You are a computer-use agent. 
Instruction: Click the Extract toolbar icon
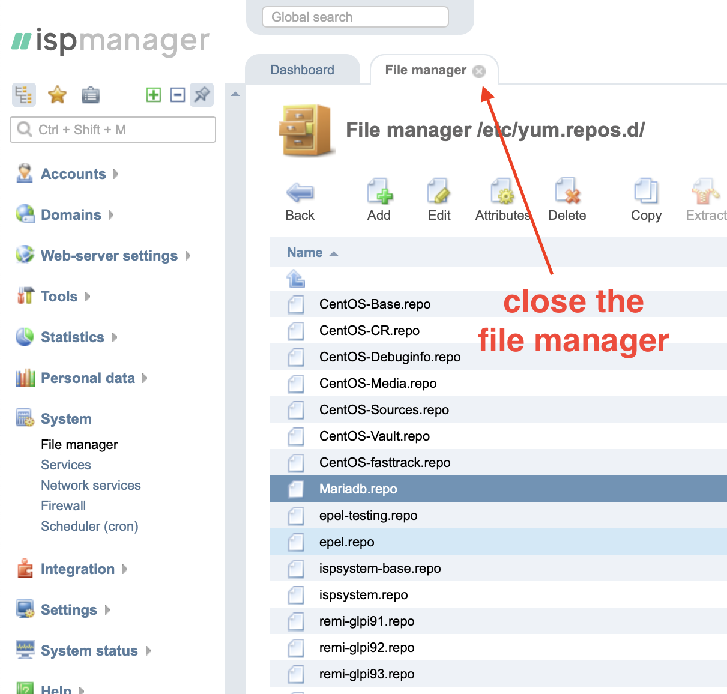(706, 192)
